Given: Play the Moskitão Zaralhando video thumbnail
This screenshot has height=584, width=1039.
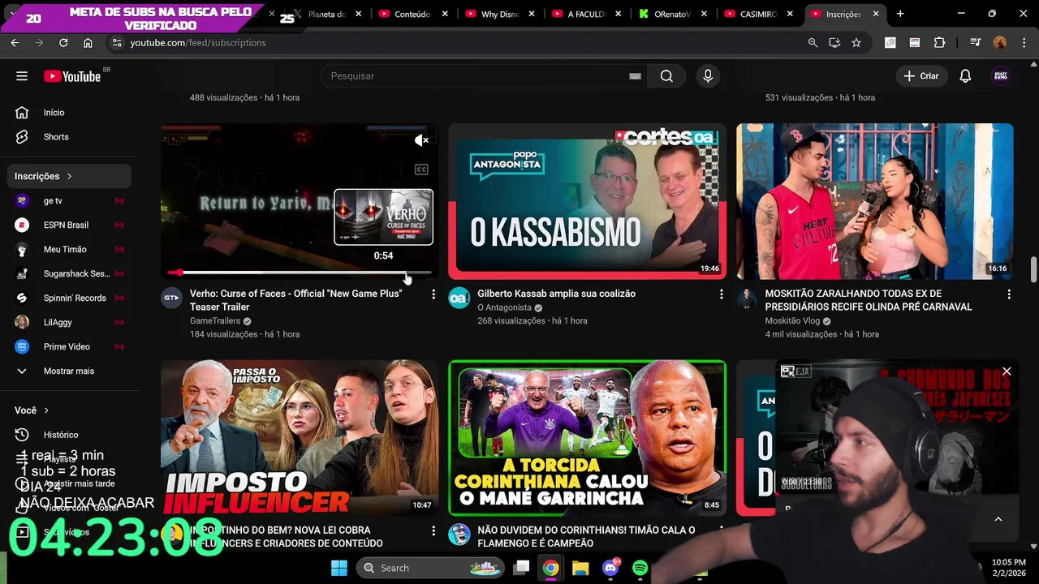Looking at the screenshot, I should [875, 201].
